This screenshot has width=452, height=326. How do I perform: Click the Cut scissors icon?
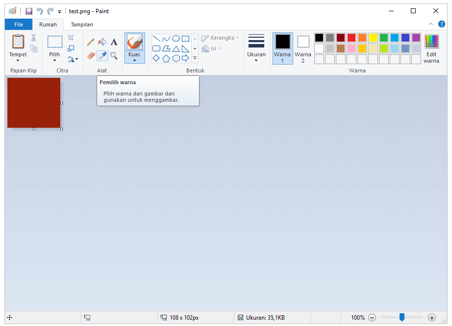tap(33, 38)
